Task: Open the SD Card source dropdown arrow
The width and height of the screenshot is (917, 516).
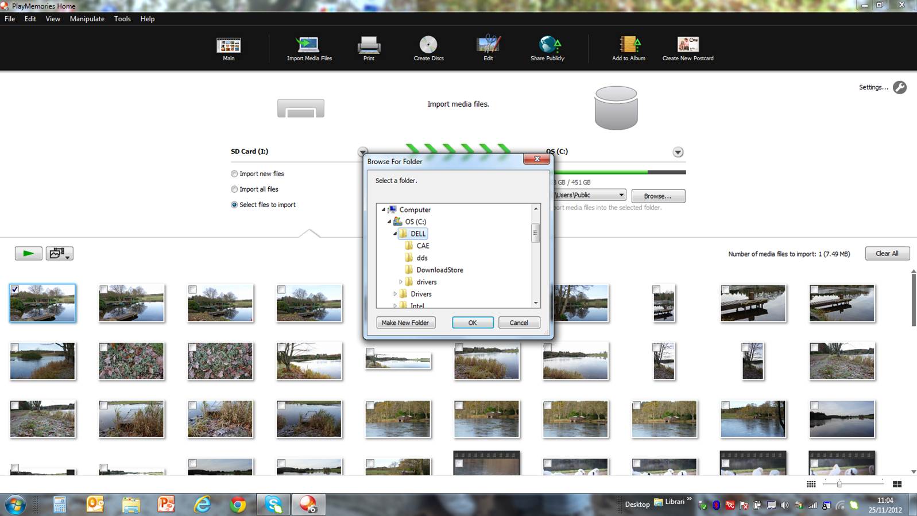Action: [363, 152]
